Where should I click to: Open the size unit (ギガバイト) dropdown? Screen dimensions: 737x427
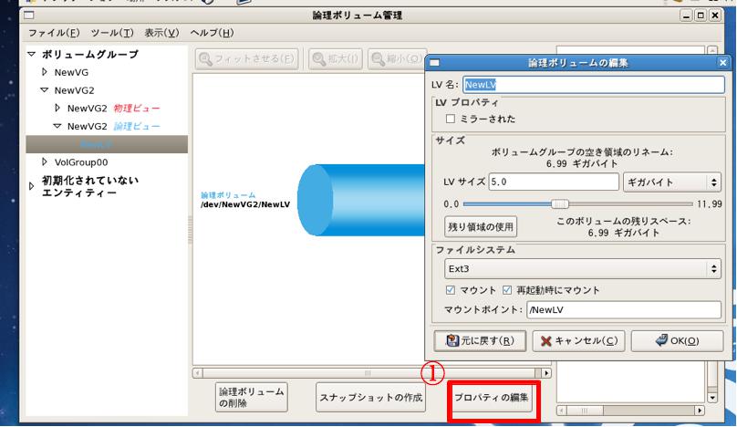672,182
